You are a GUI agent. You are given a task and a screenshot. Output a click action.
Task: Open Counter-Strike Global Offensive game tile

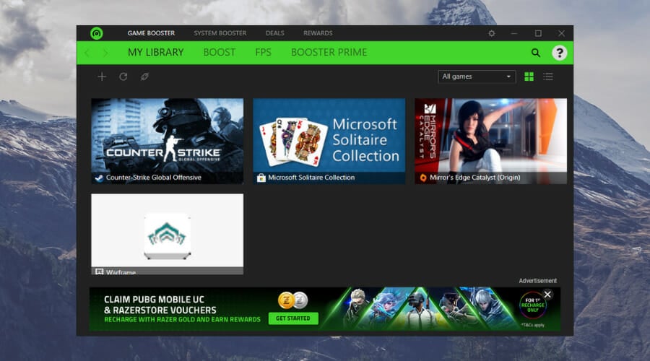tap(167, 141)
